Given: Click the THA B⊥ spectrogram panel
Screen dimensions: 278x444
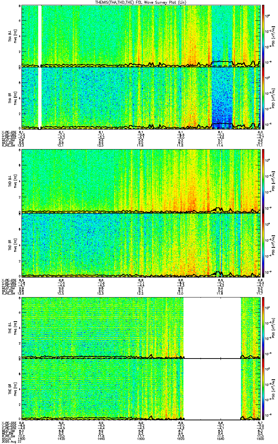Looking at the screenshot, I should click(x=141, y=36).
